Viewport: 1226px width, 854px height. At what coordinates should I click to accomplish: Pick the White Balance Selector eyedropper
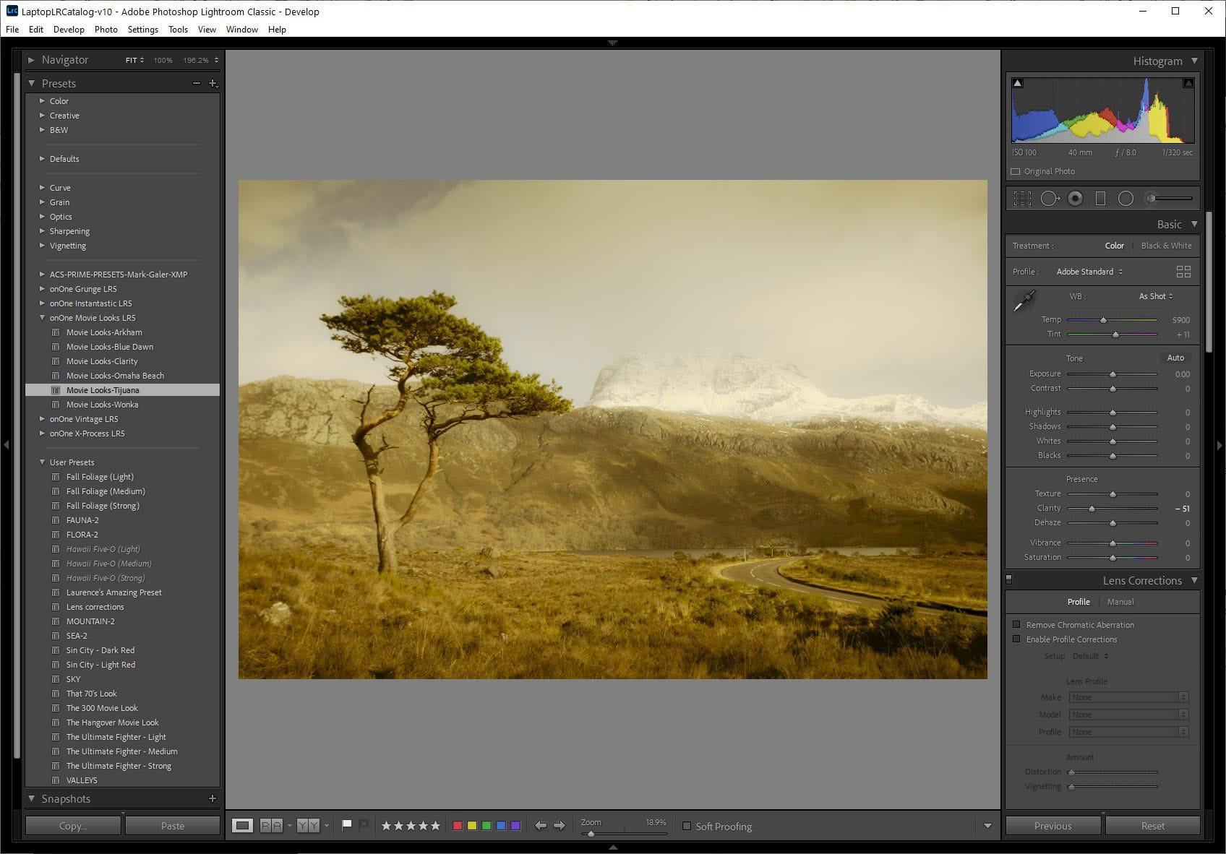pyautogui.click(x=1024, y=298)
